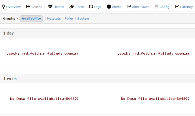The height and width of the screenshot is (116, 195).
Task: Open the left 1 day rrd_fetch_r failed graph
Action: point(42,54)
